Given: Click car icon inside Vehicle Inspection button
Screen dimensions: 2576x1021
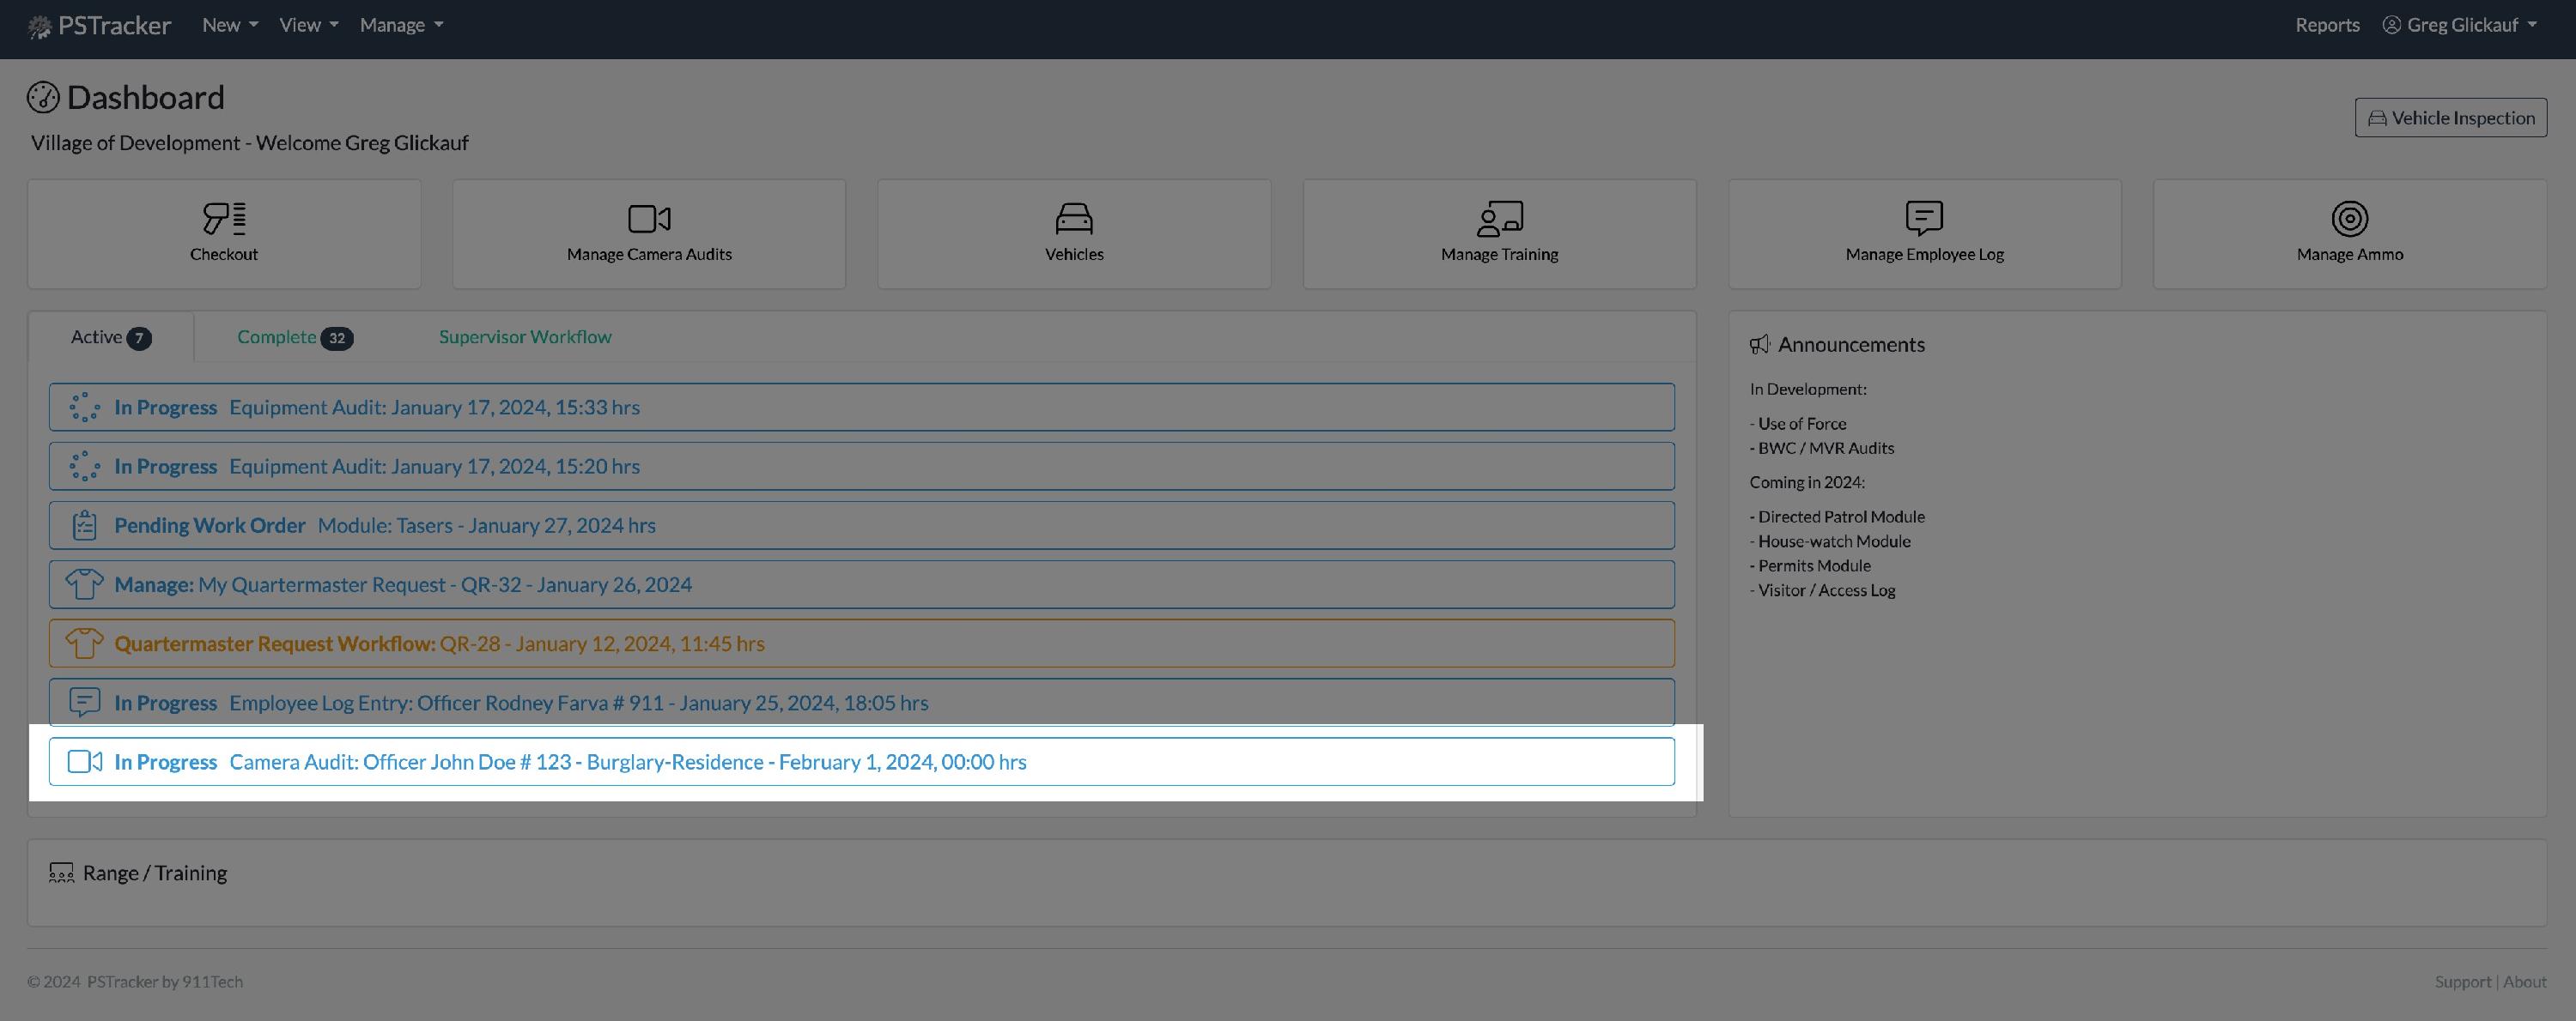Looking at the screenshot, I should coord(2377,118).
